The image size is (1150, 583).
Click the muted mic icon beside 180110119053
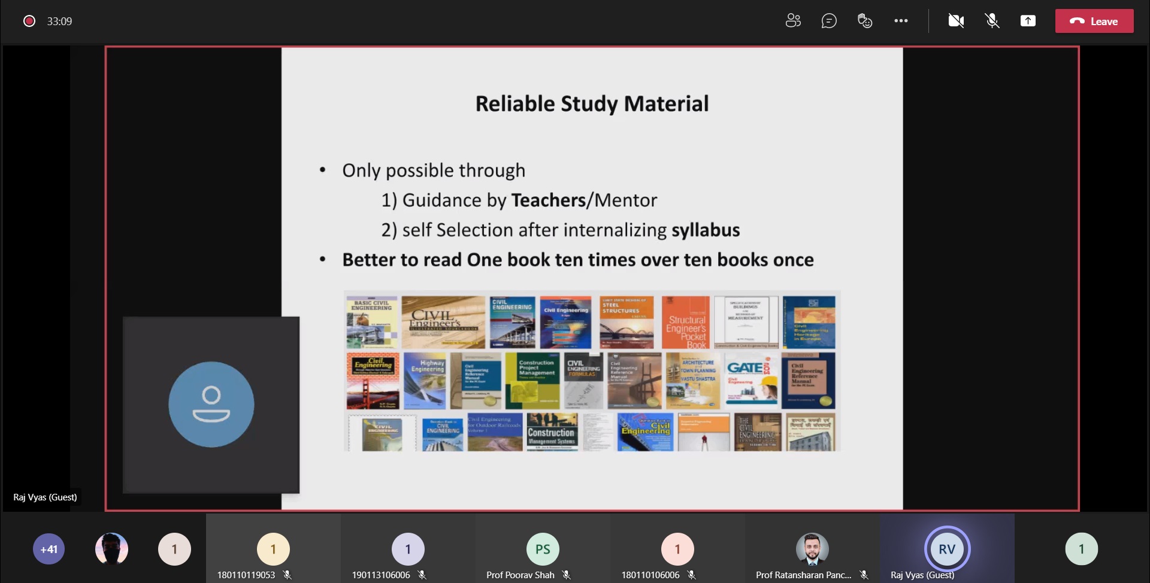coord(287,575)
